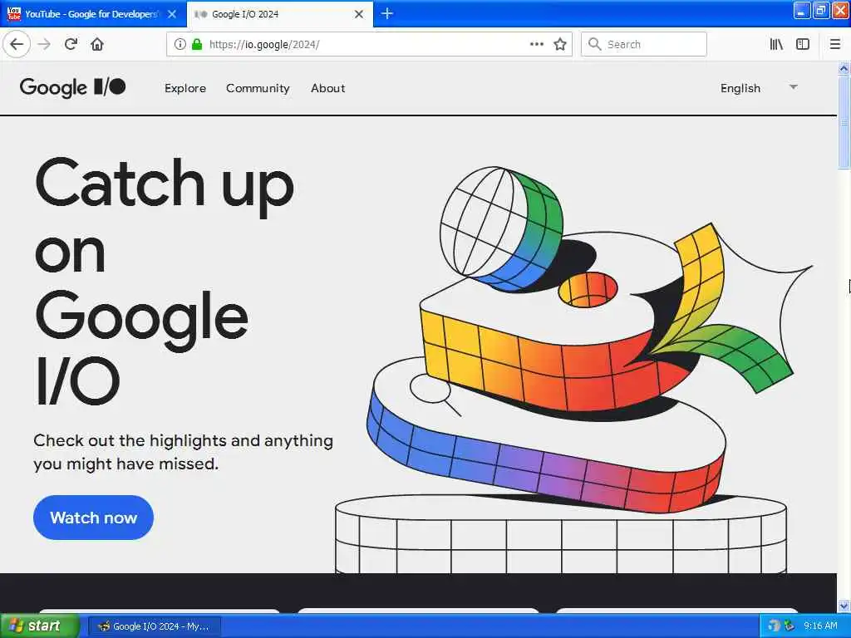Click the first system tray icon
The image size is (851, 638).
point(775,626)
